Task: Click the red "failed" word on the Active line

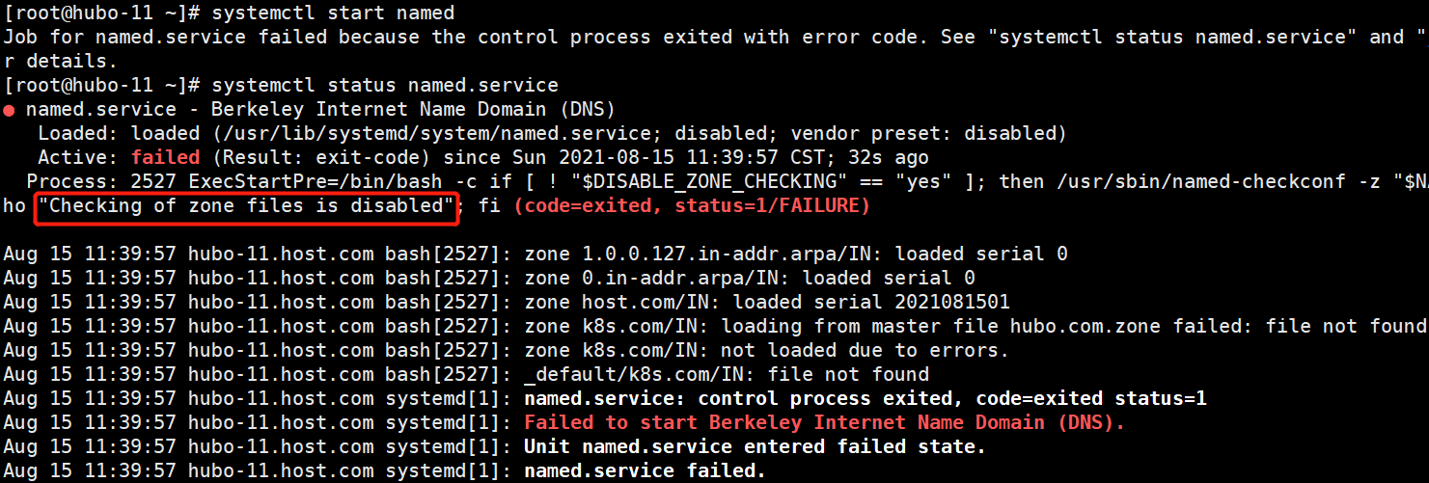Action: pos(165,157)
